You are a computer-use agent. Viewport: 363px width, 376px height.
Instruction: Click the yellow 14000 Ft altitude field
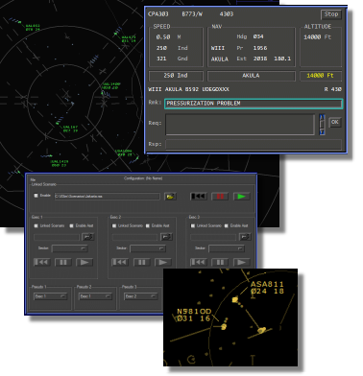click(x=321, y=76)
